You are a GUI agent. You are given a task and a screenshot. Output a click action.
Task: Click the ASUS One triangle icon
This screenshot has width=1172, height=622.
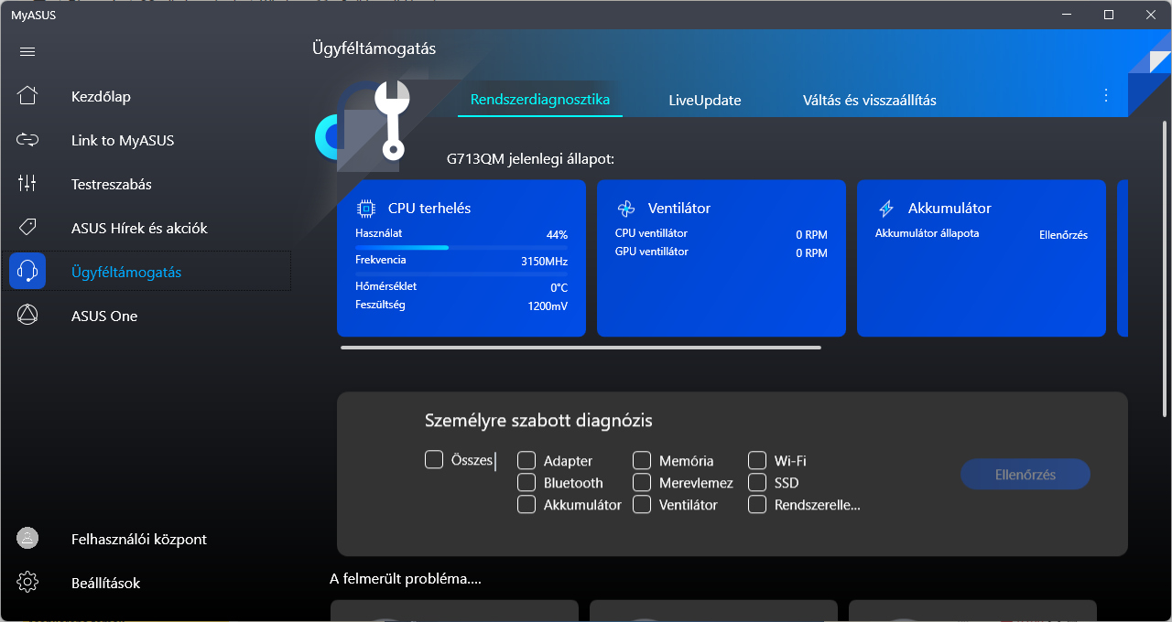[27, 316]
